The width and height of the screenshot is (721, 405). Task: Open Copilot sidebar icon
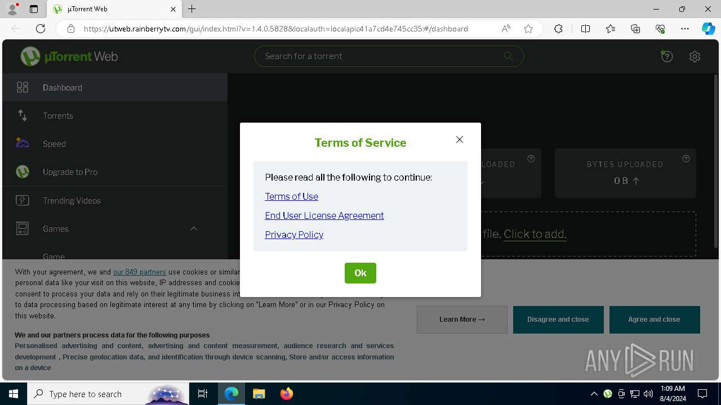tap(708, 29)
